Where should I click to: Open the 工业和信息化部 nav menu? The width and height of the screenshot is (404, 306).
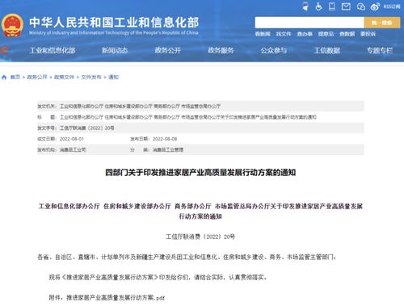[53, 50]
